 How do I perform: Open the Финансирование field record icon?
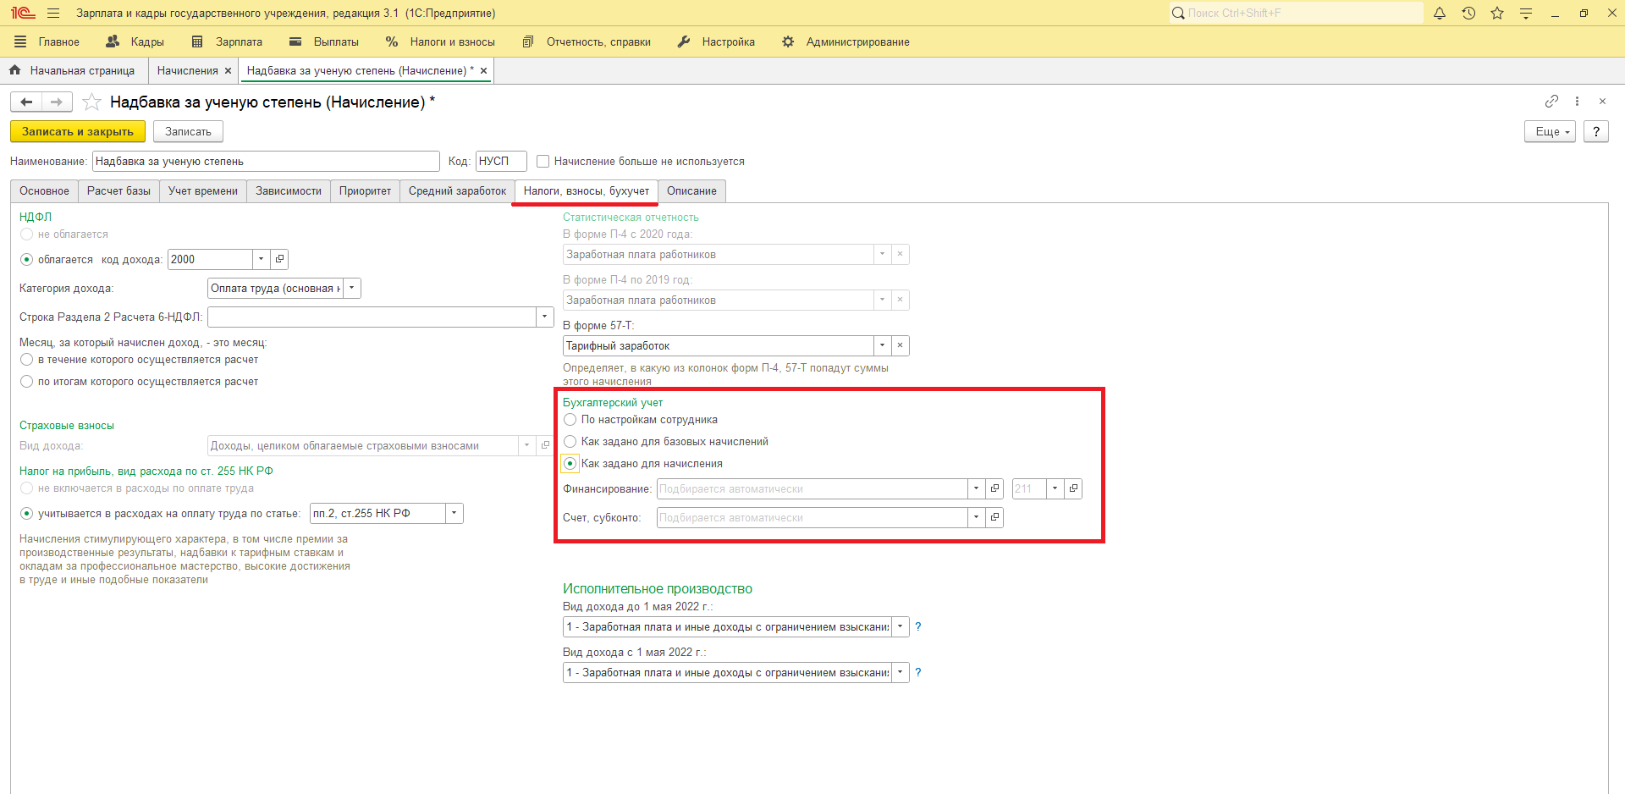pyautogui.click(x=994, y=488)
